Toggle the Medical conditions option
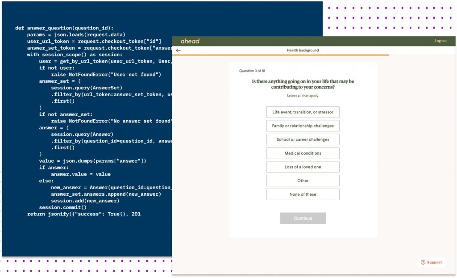Screen dimensions: 457x278 [x=303, y=153]
